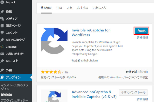The image size is (154, 102).
Task: Open Invisible reCaptcha for WordPress title link
Action: point(91,33)
